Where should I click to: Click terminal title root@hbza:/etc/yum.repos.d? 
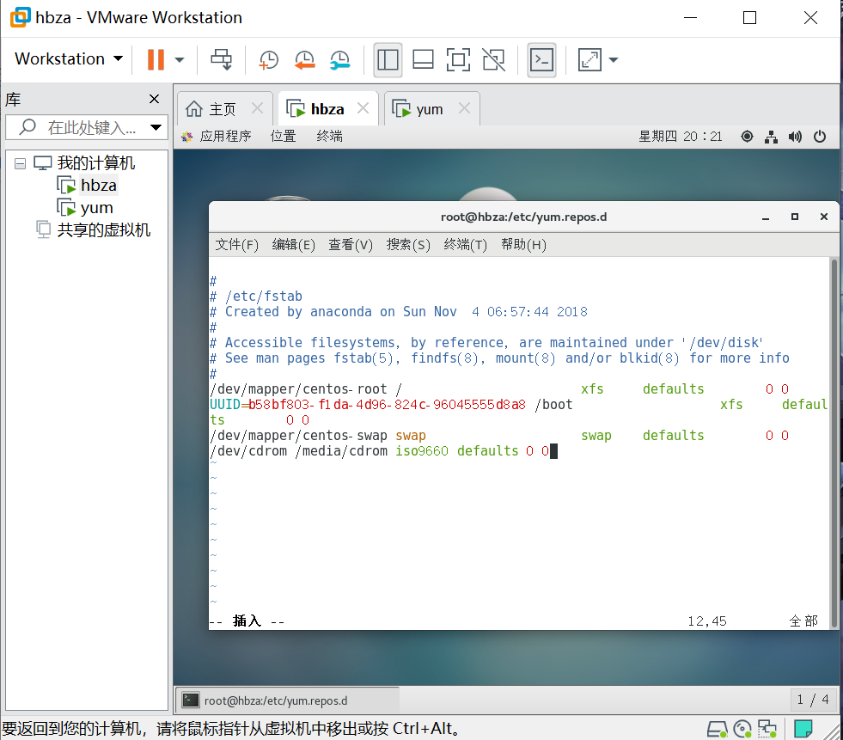[523, 217]
